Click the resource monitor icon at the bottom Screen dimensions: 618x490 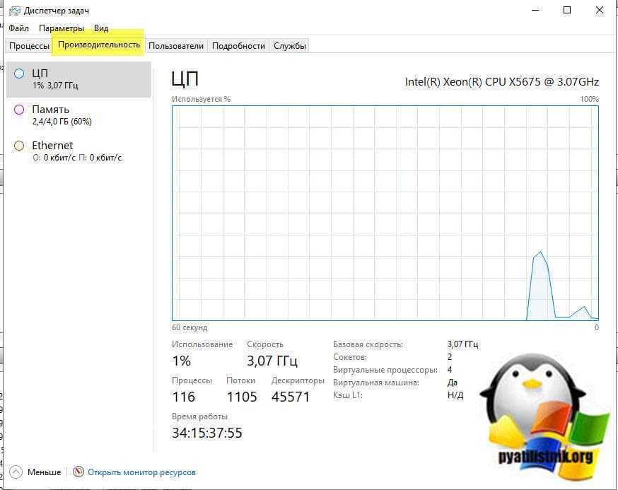point(78,472)
